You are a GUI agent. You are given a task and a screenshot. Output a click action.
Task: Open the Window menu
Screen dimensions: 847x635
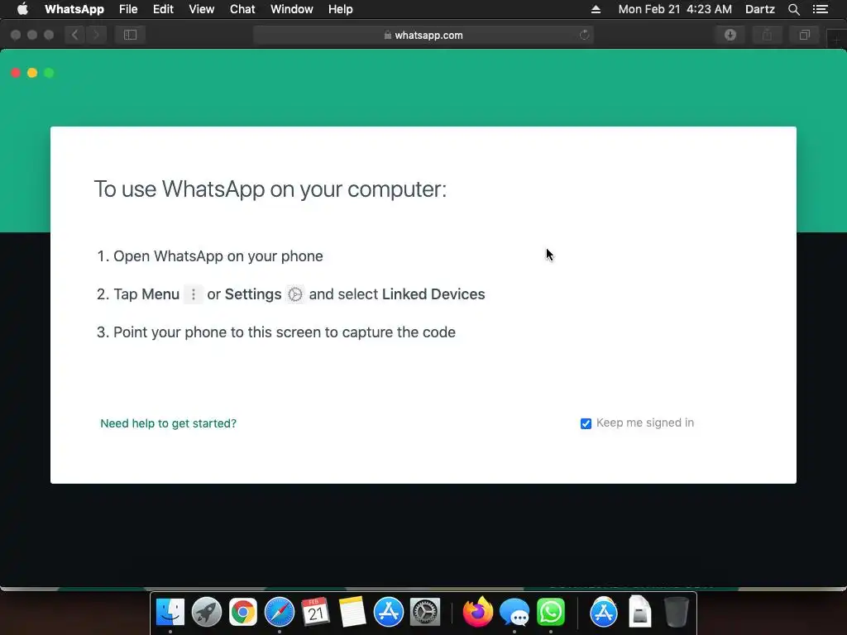292,9
